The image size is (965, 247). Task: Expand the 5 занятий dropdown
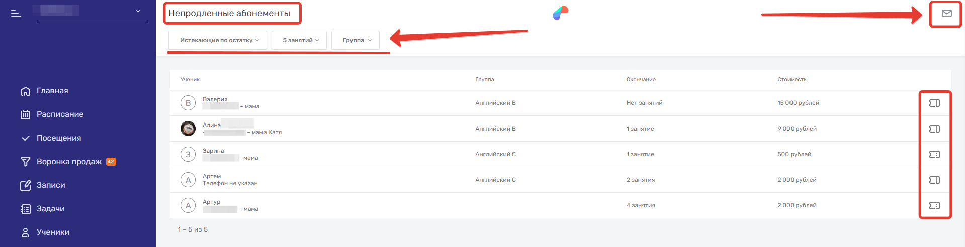300,40
